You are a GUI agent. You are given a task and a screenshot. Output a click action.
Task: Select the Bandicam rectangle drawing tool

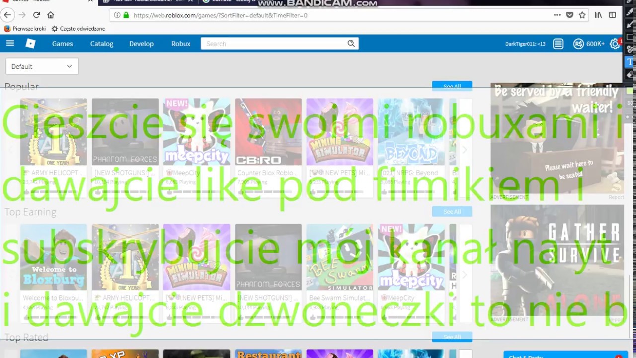(630, 37)
